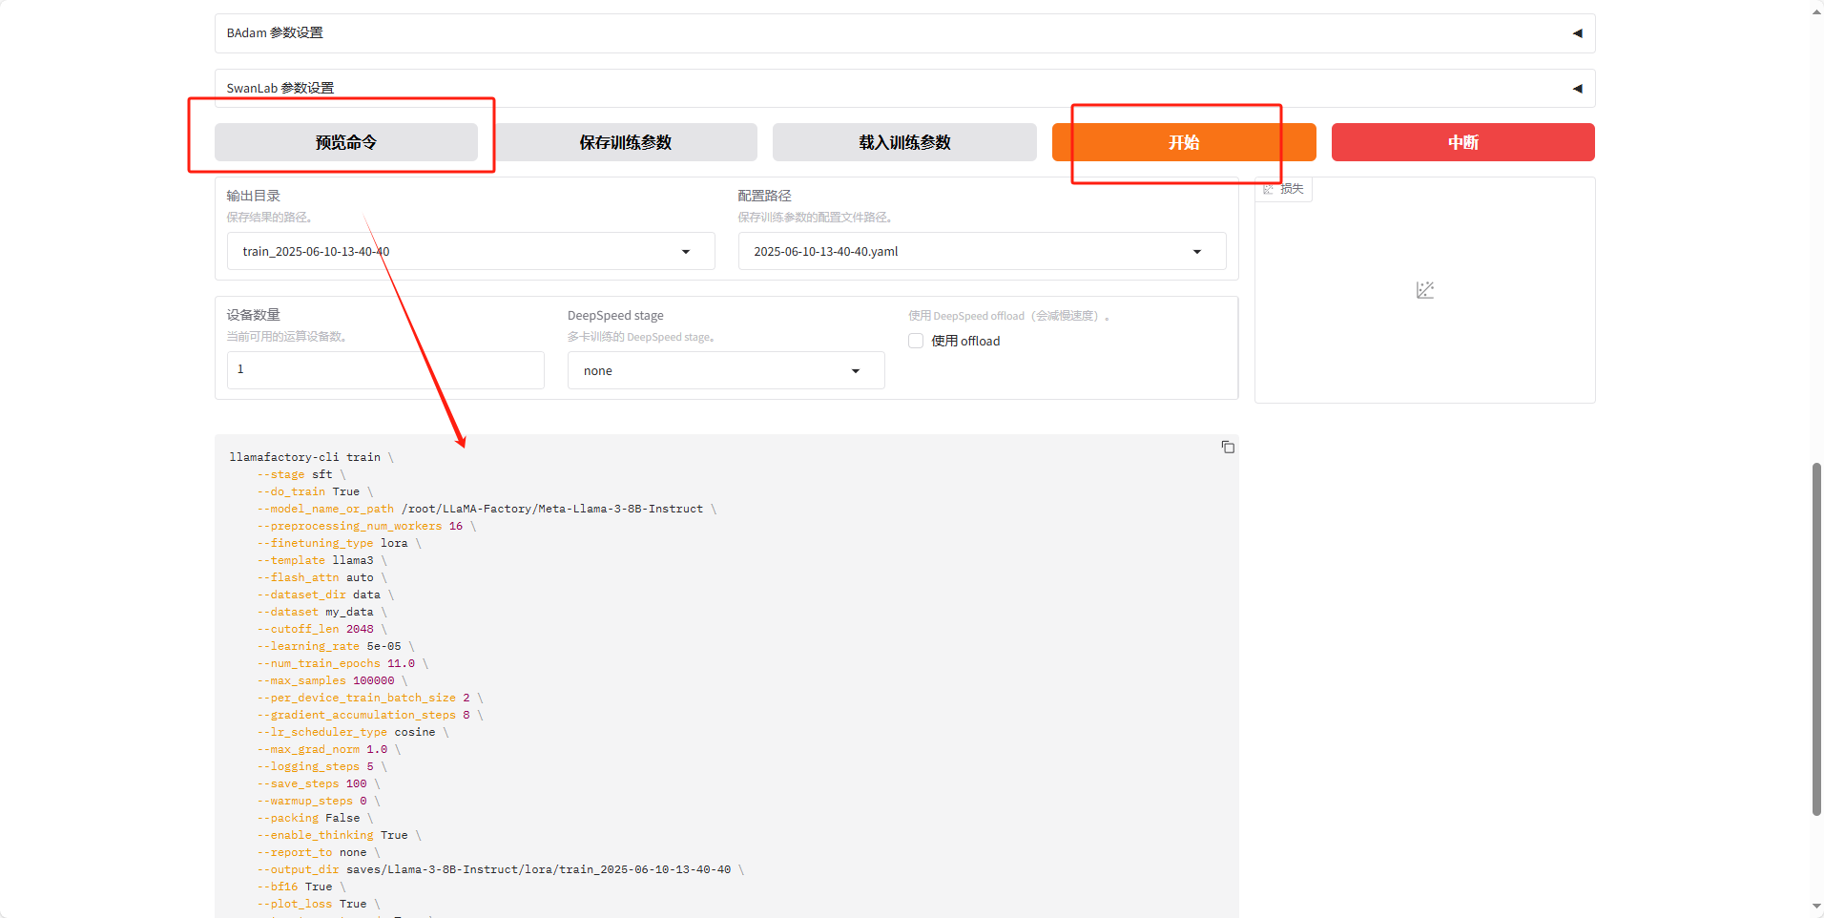The width and height of the screenshot is (1824, 918).
Task: Click the '--finetuning_type lora' line
Action: (339, 543)
